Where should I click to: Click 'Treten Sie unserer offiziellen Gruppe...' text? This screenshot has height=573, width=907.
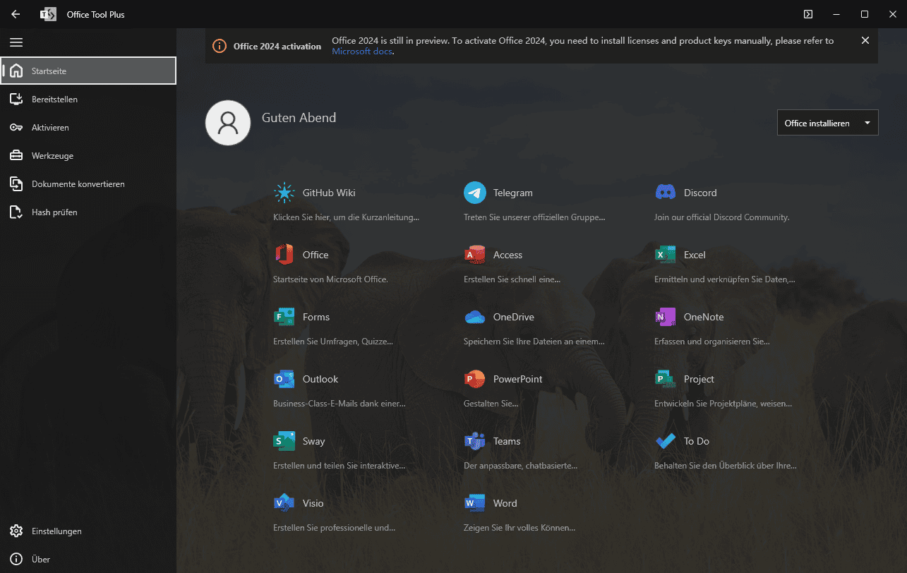pyautogui.click(x=534, y=217)
